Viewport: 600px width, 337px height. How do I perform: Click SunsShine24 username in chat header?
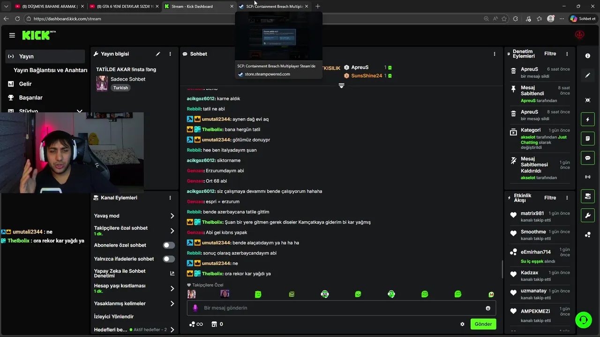(367, 75)
